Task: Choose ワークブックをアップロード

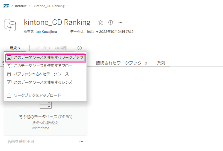Action: pos(46,95)
